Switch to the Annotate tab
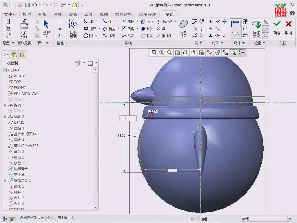297x223 pixels. pos(58,14)
